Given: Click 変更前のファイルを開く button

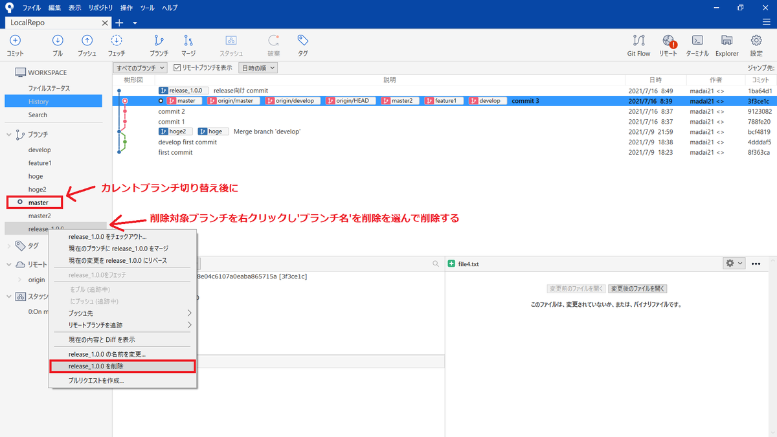Looking at the screenshot, I should [x=576, y=289].
